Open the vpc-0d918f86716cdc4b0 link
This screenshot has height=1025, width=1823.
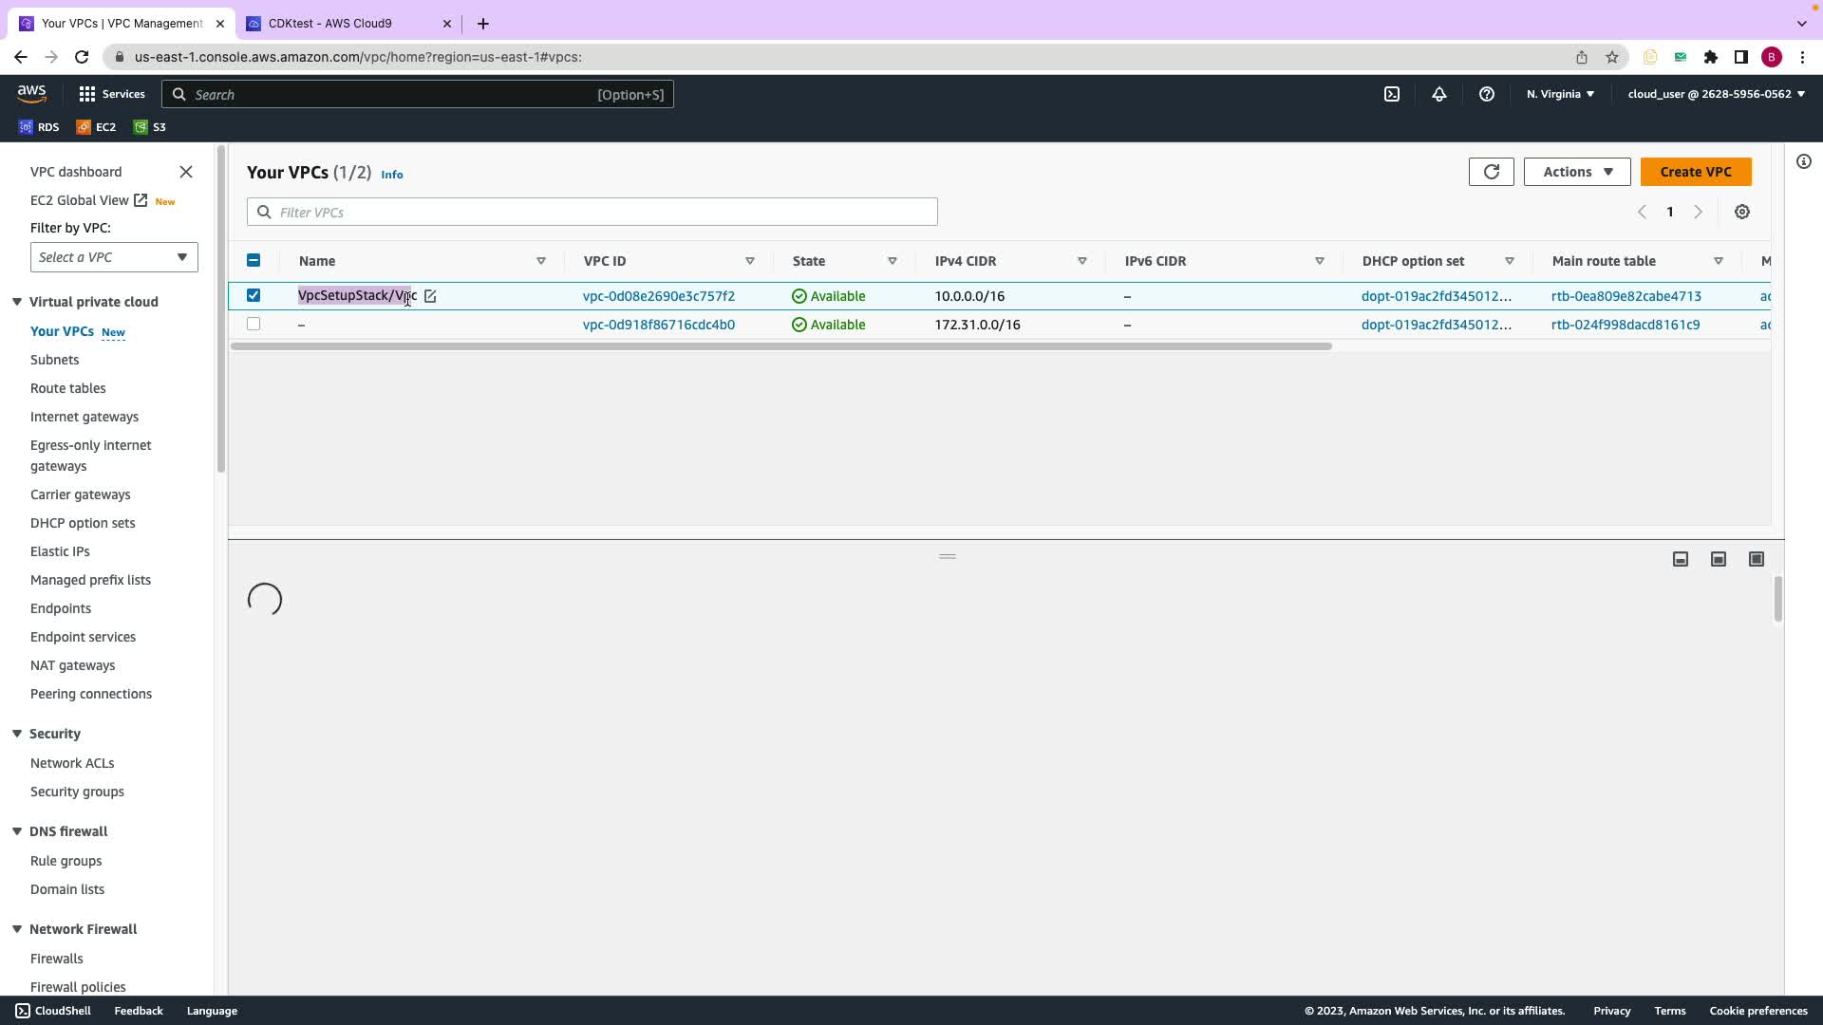point(658,325)
